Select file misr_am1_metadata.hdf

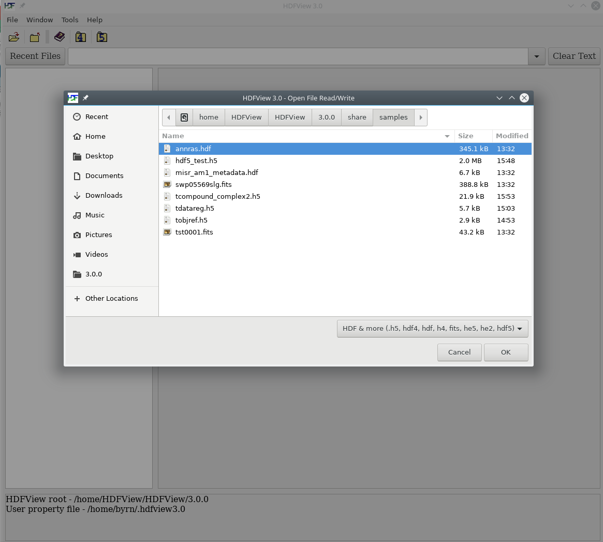[x=345, y=172]
